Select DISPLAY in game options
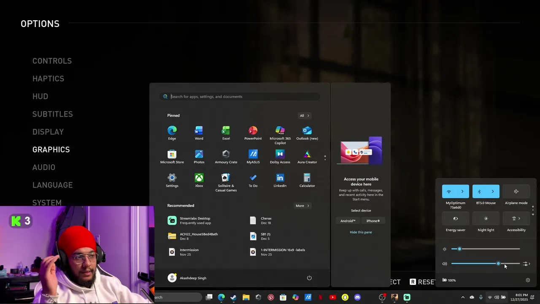 (48, 132)
